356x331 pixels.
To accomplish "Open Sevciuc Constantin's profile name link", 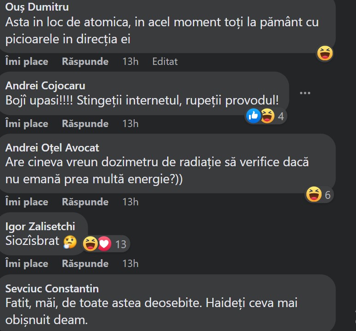I will 52,289.
